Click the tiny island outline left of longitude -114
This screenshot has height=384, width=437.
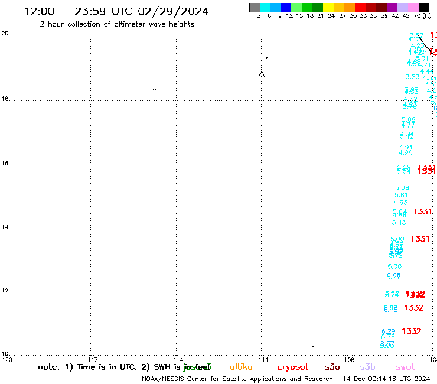154,90
